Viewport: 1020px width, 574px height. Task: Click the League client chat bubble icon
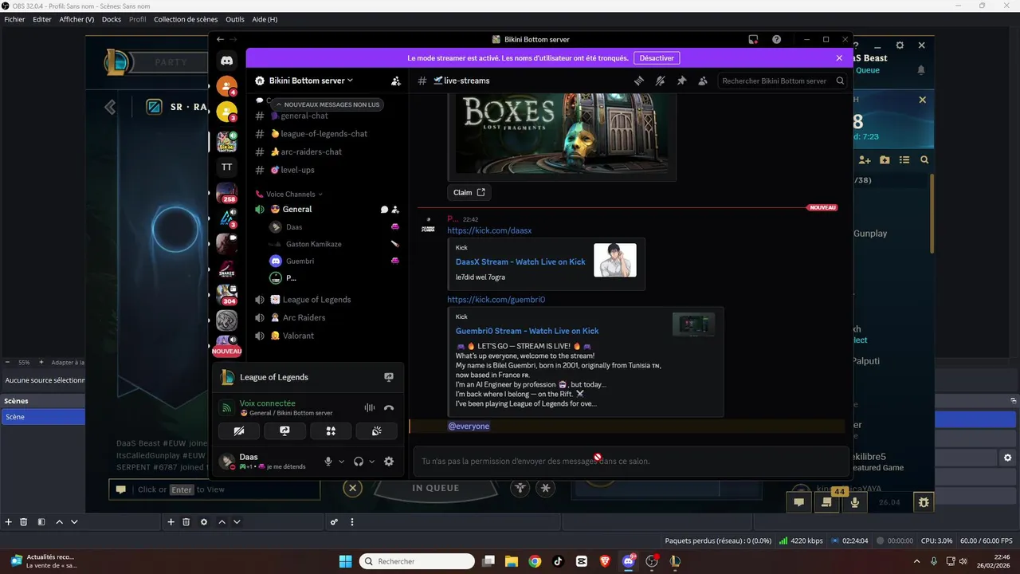pos(798,502)
